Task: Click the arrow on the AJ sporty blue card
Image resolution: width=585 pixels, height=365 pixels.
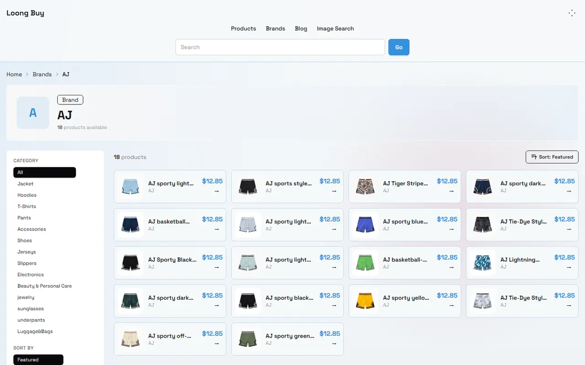Action: tap(452, 229)
